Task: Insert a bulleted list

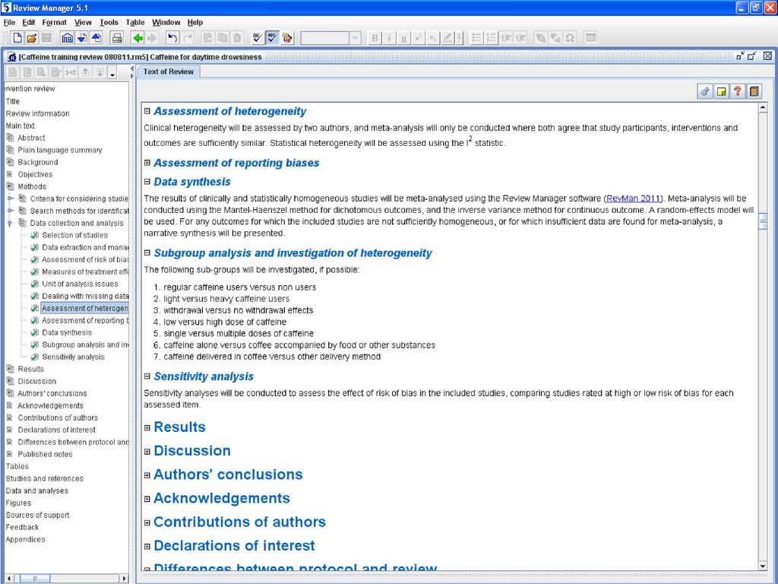Action: tap(476, 38)
